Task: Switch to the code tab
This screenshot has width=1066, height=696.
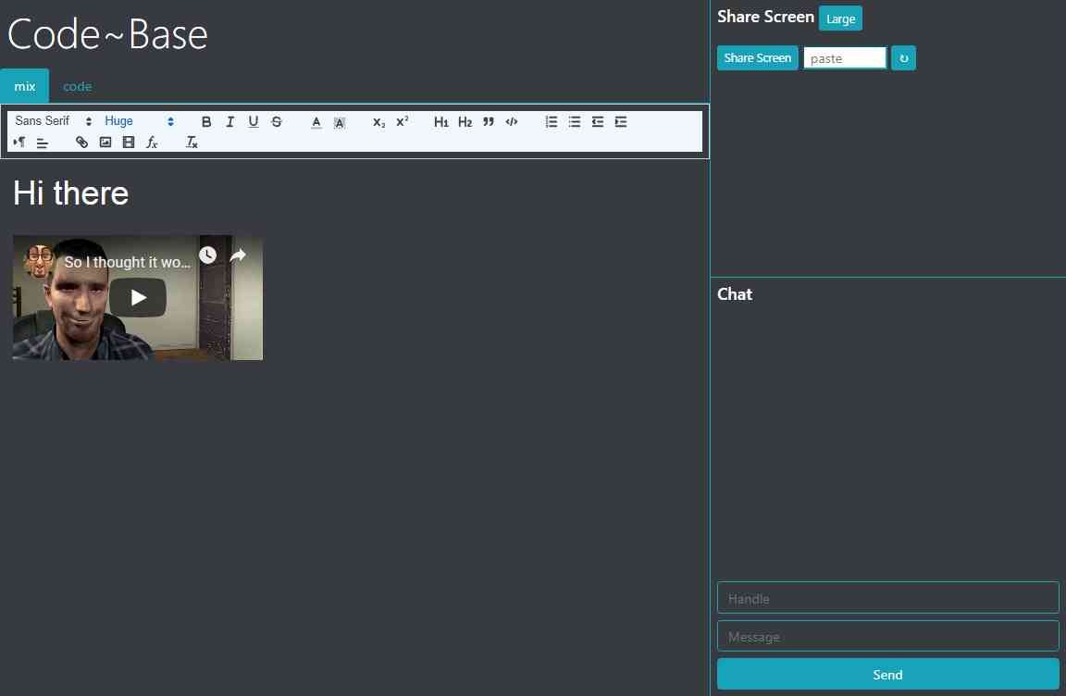Action: [x=77, y=86]
